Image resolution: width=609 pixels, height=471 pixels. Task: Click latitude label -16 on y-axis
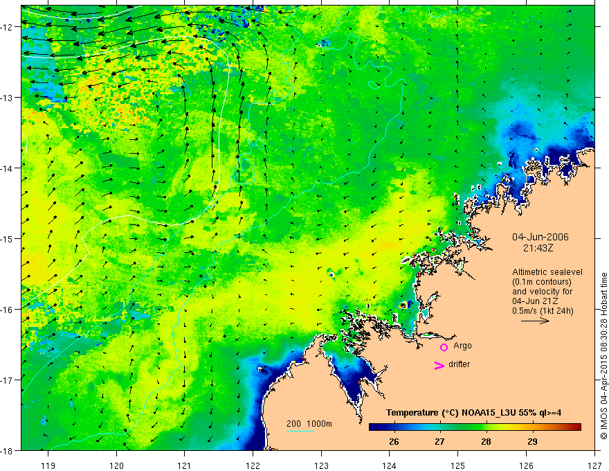[7, 310]
